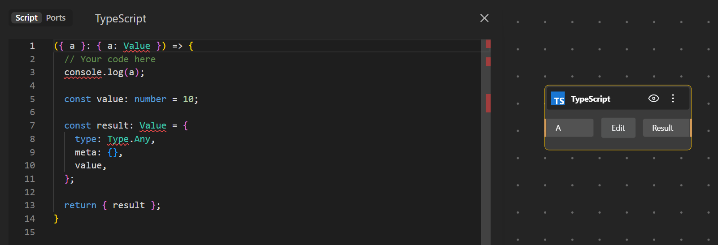Image resolution: width=718 pixels, height=245 pixels.
Task: Click line number 7 in the gutter
Action: (x=32, y=125)
